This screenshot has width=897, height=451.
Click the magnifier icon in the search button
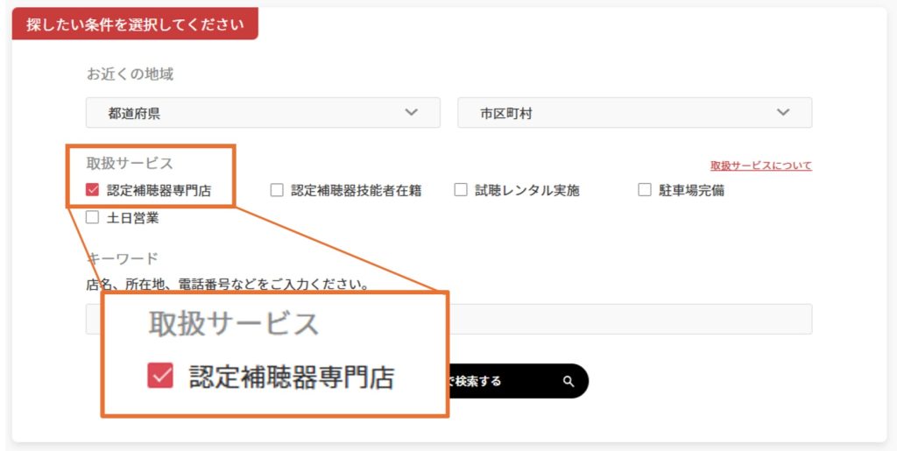click(569, 381)
